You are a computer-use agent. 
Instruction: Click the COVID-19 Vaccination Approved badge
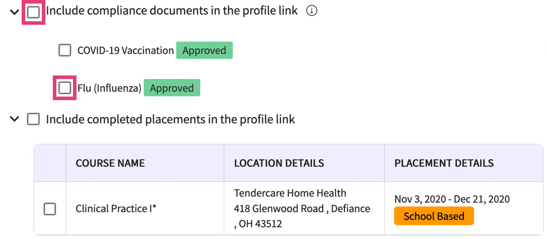click(x=204, y=50)
